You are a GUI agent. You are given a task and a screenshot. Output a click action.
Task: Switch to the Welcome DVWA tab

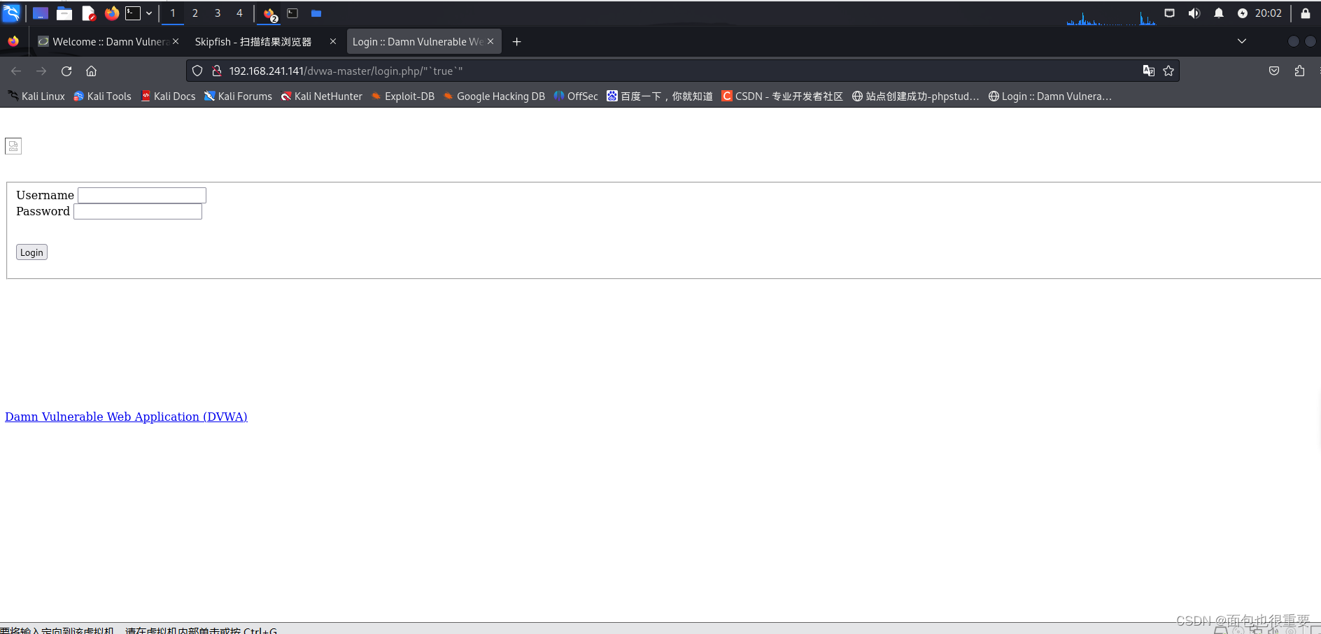105,42
